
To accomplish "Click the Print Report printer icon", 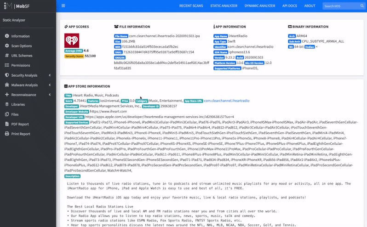I will 7,134.
